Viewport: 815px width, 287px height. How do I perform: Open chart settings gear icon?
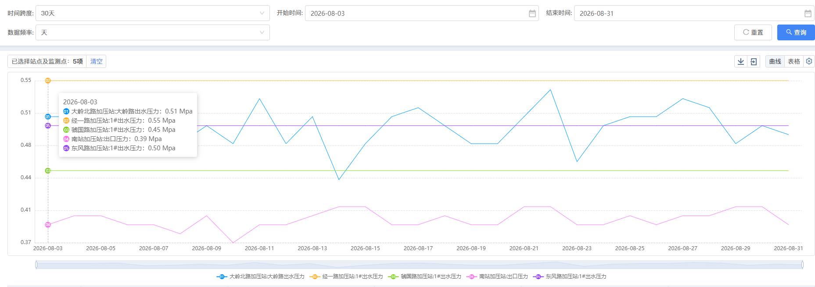point(809,61)
